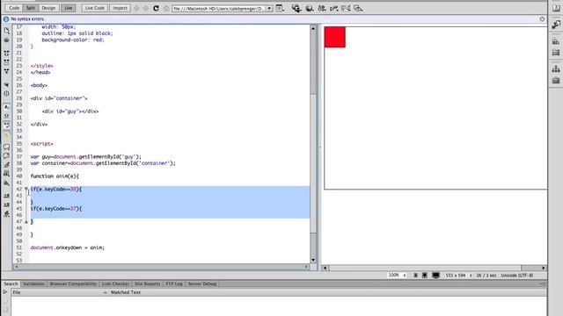This screenshot has height=316, width=563.
Task: Turn on Inspect mode
Action: point(120,8)
